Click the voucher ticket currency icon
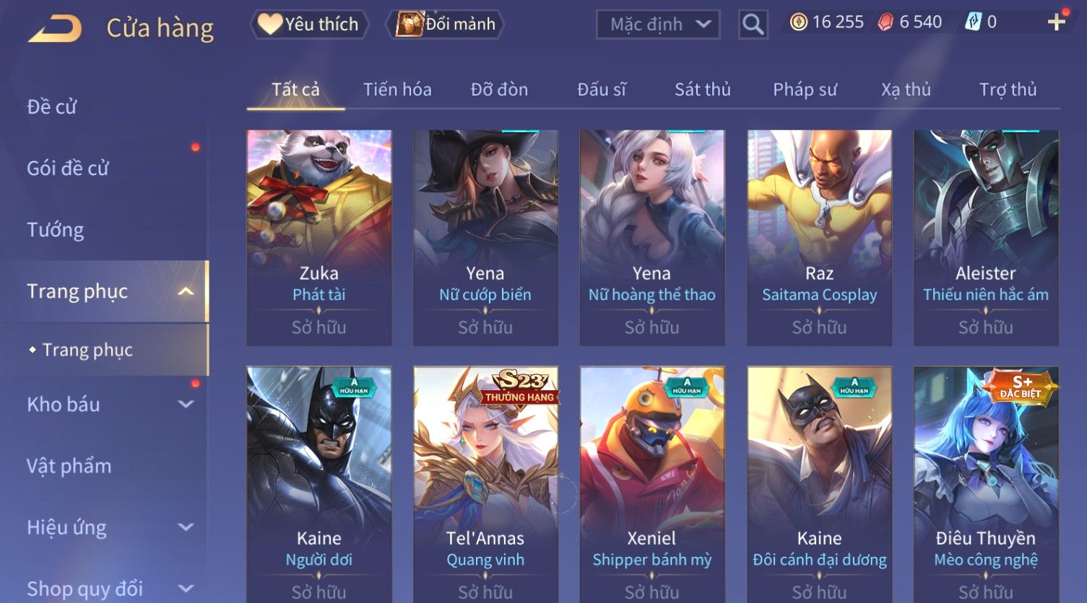Screen dimensions: 1087x603 click(x=973, y=22)
